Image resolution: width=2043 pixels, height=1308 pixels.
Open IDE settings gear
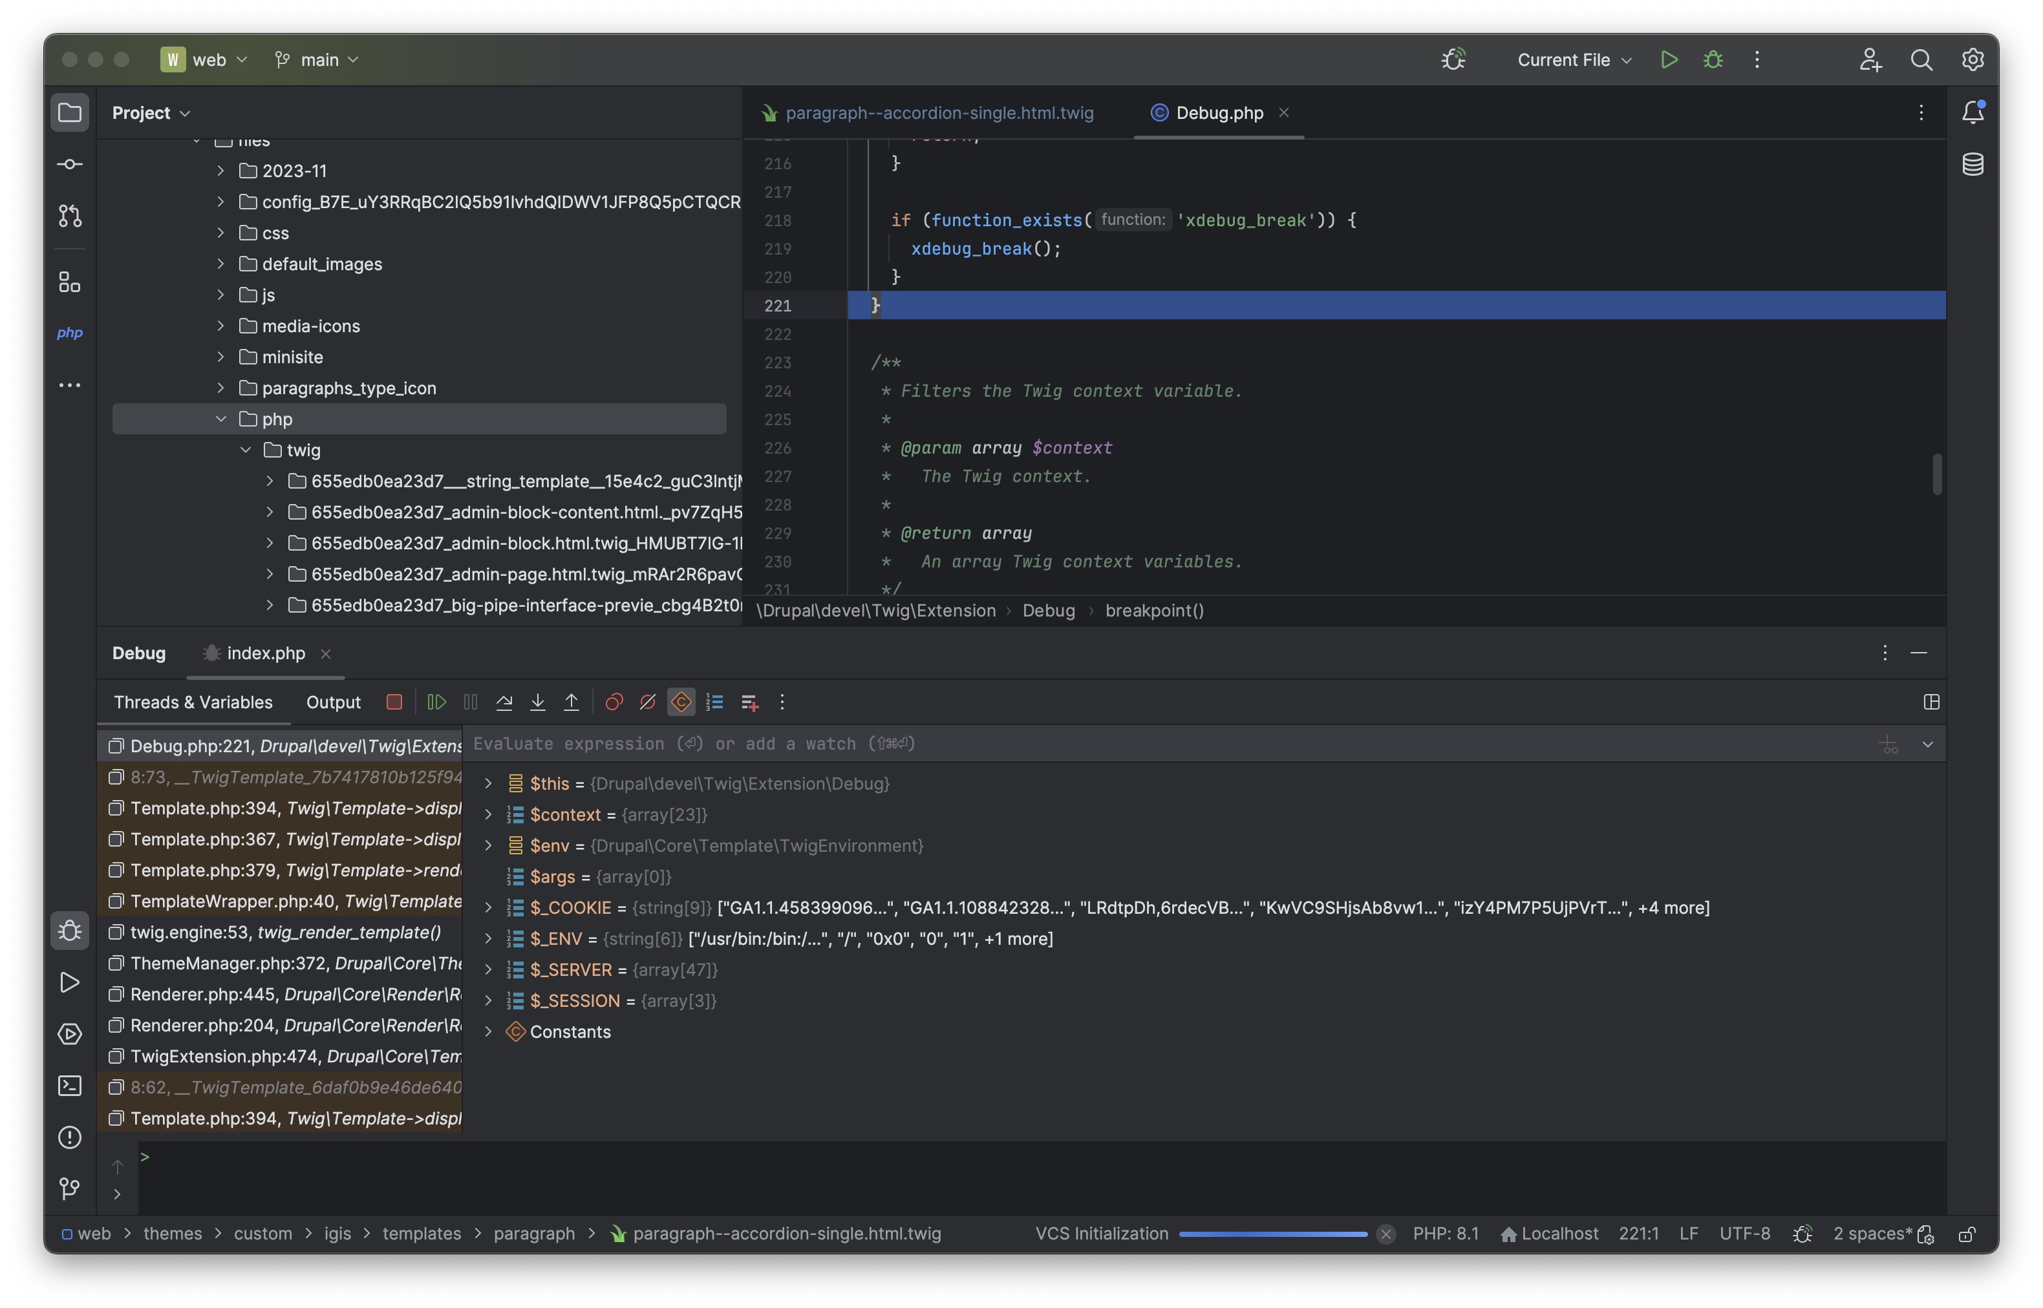tap(1972, 59)
